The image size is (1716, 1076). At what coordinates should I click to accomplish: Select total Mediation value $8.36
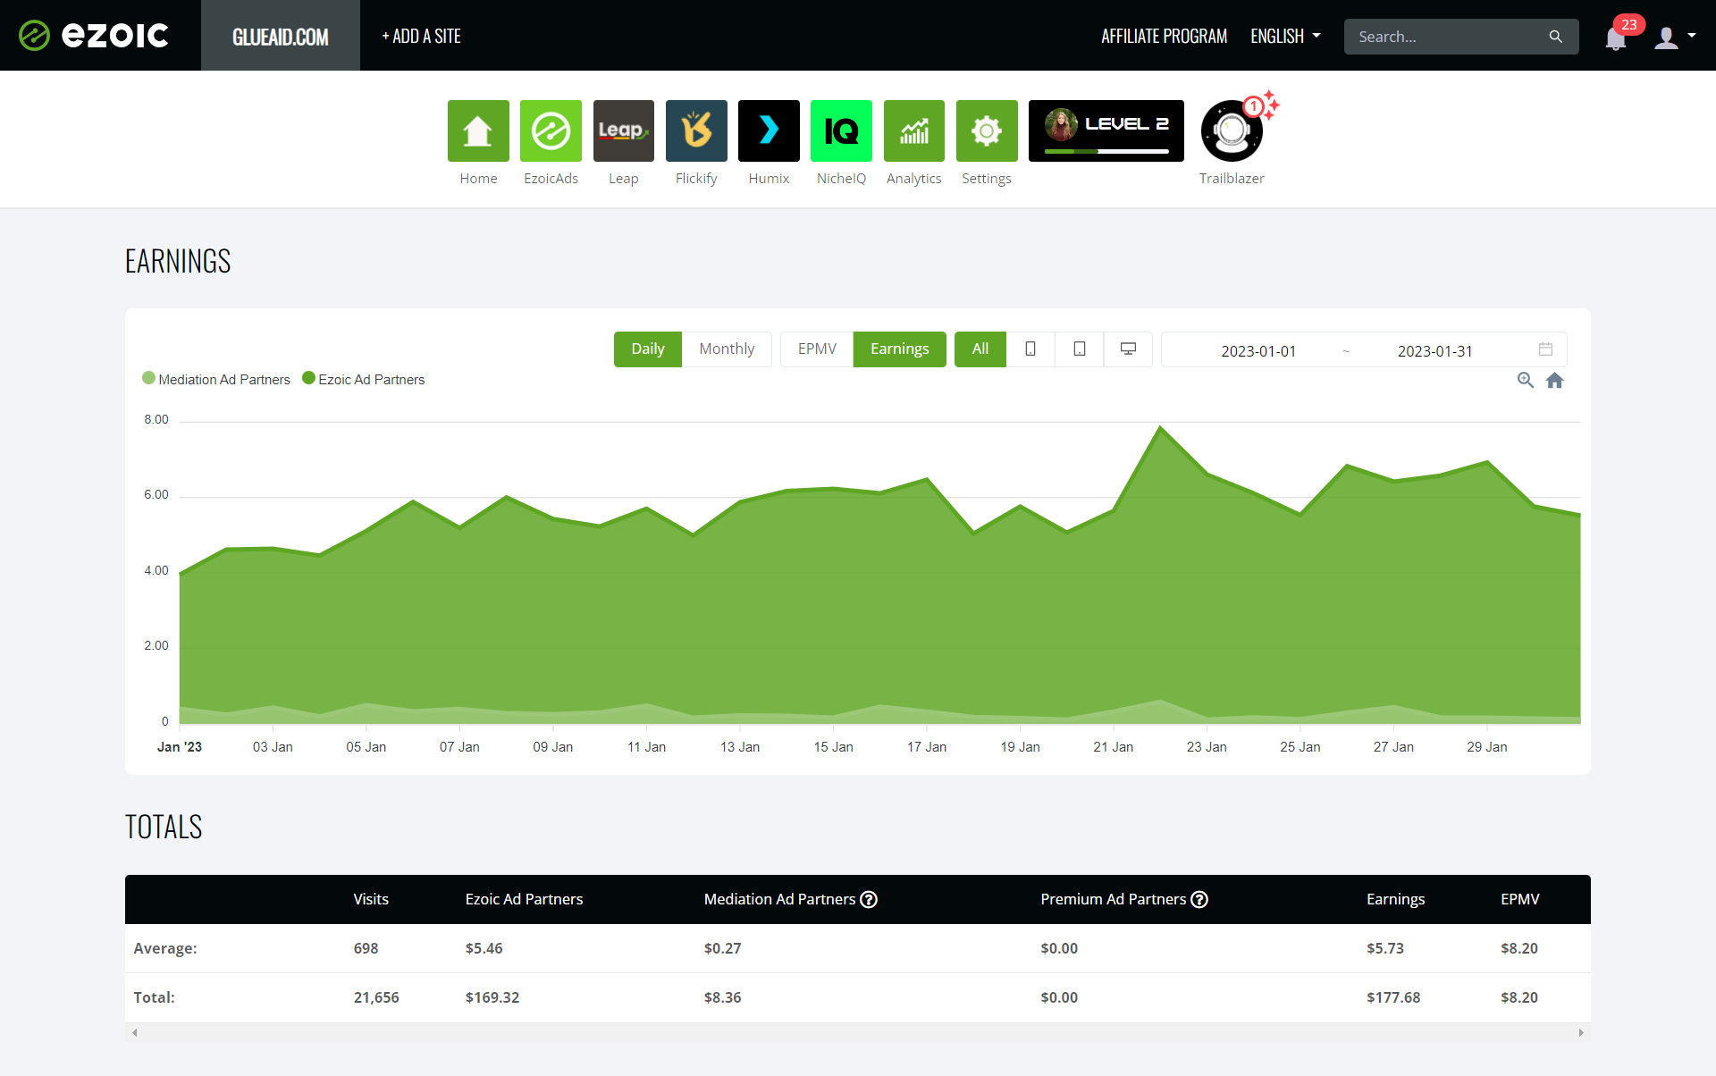[x=722, y=997]
